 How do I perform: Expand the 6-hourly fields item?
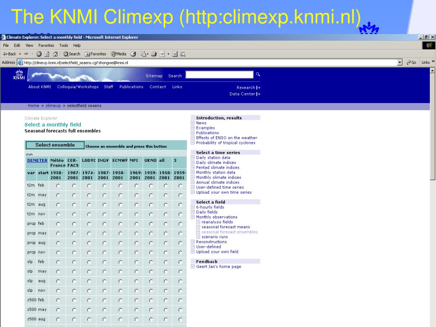click(193, 207)
